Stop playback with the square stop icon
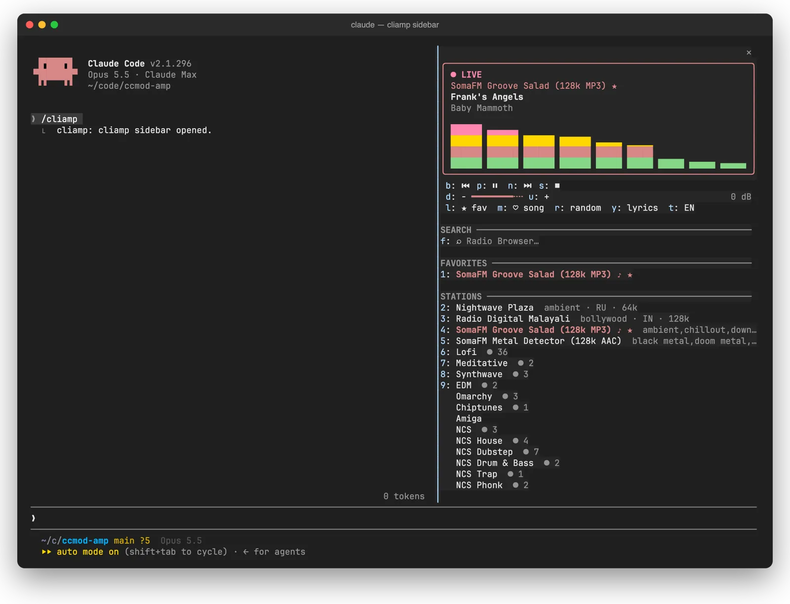 [557, 186]
